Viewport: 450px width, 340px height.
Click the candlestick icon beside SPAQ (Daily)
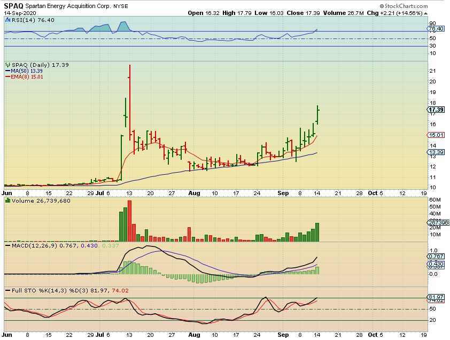coord(7,65)
